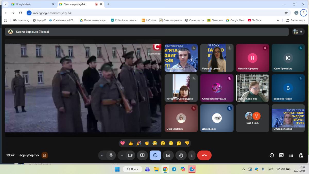Toggle the camera on or off
Screen dimensions: 309x174
[130, 155]
